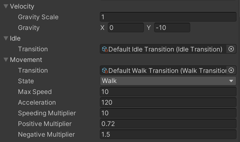The height and width of the screenshot is (142, 240).
Task: Select the Default Walk Transition object reference
Action: (x=163, y=70)
